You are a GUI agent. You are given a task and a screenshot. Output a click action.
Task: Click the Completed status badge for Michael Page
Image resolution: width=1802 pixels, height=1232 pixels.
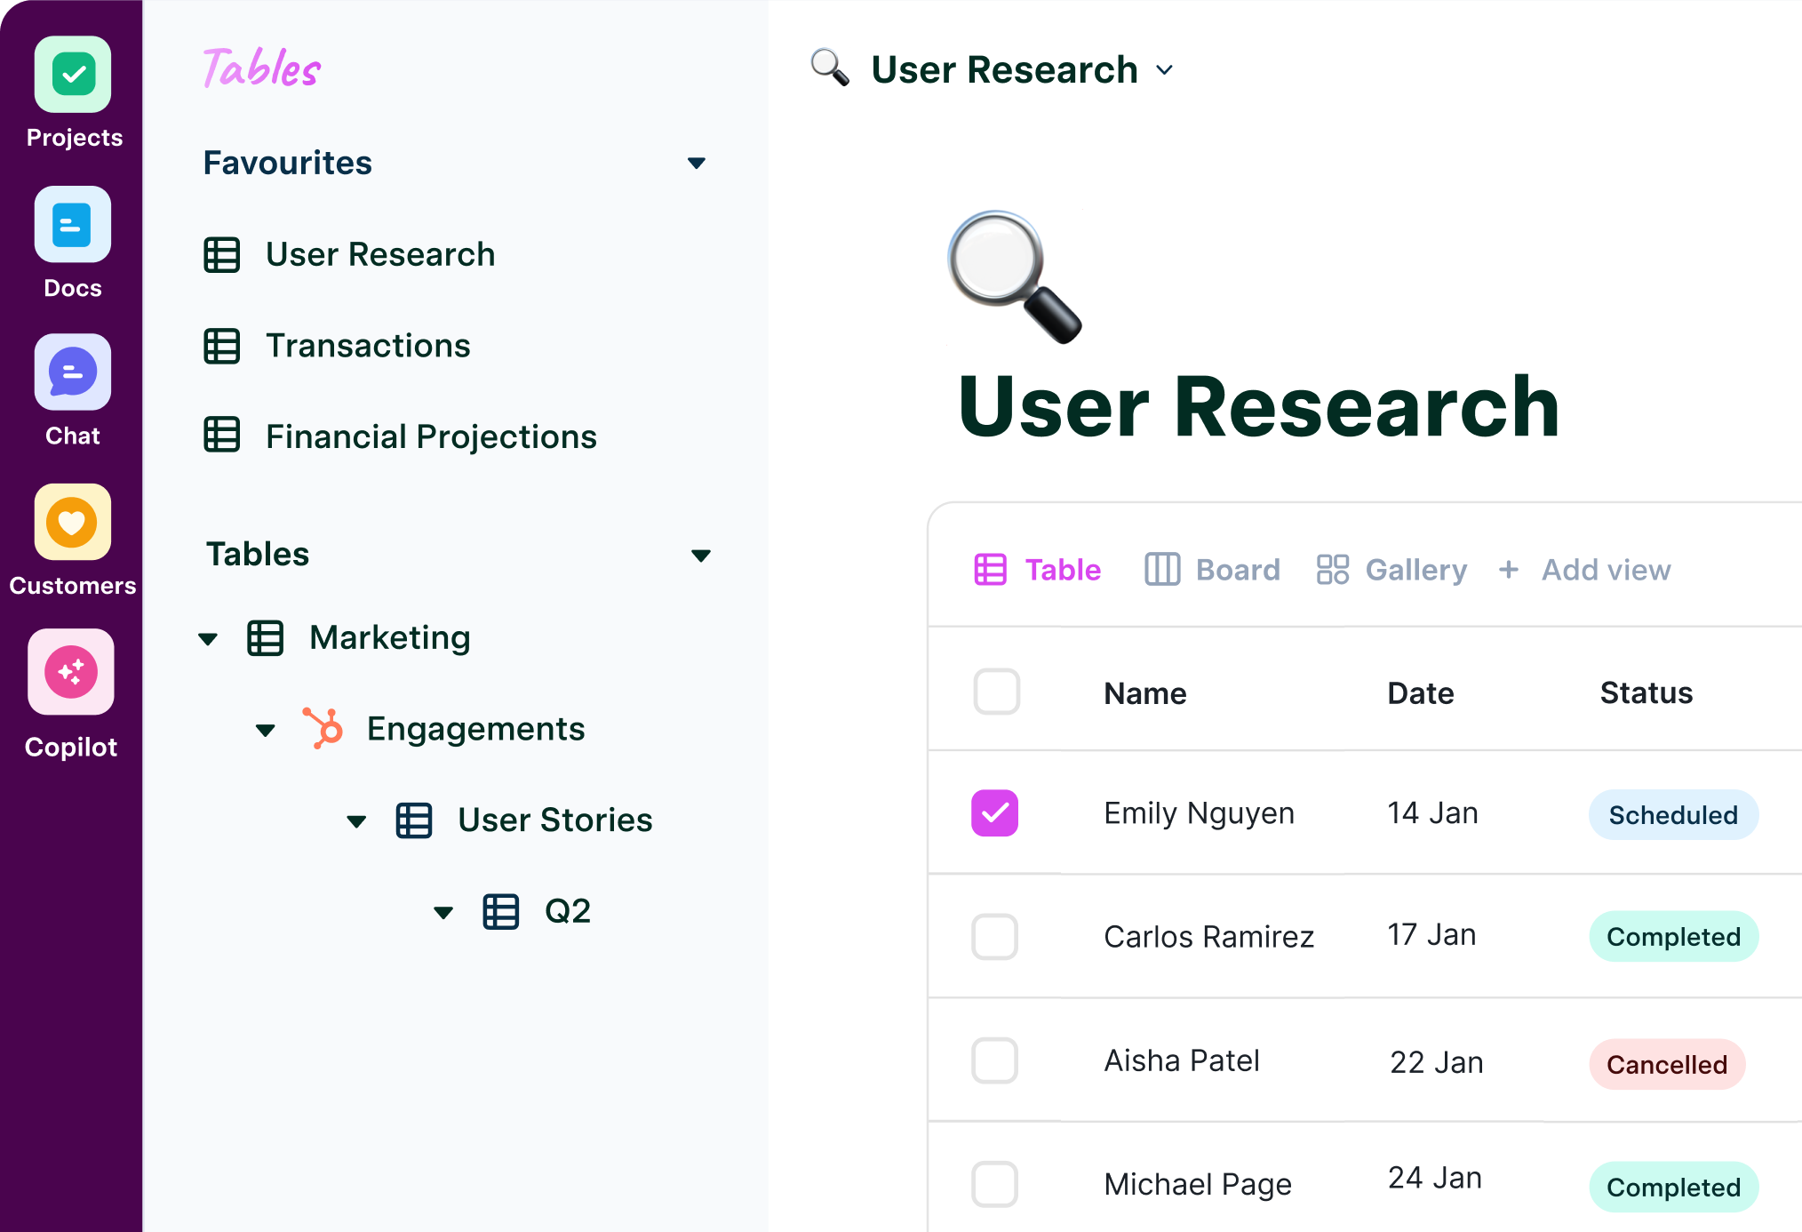(1673, 1187)
